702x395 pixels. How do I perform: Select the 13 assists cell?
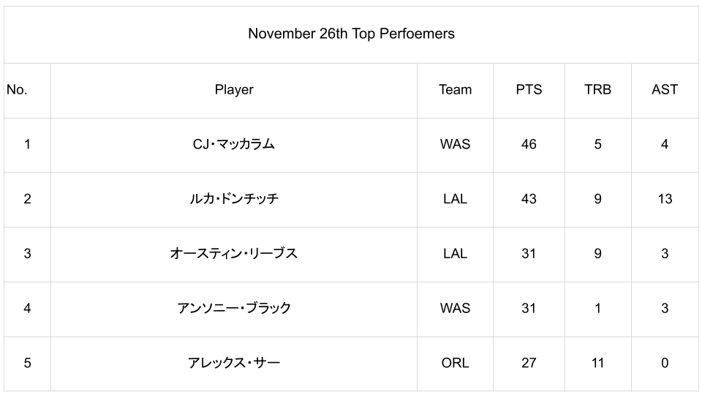point(665,199)
